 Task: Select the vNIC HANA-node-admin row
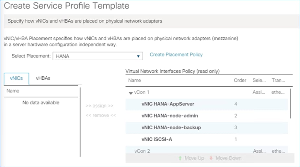coord(207,116)
